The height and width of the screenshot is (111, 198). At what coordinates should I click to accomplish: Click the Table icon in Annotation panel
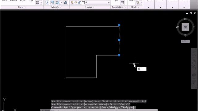(122, 2)
